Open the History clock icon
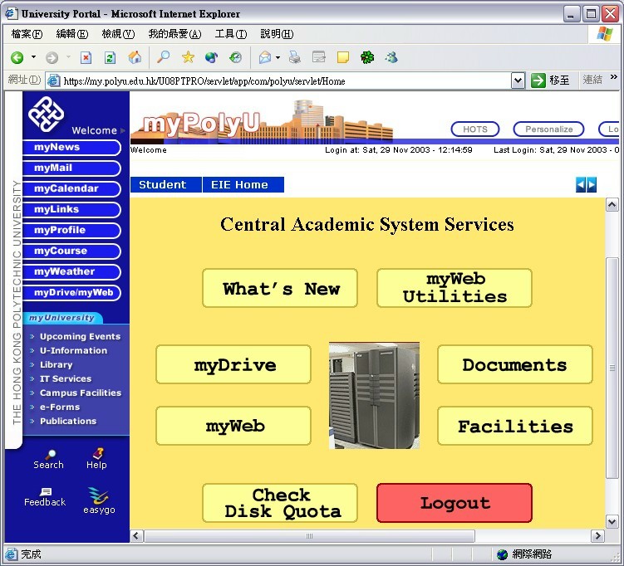 pos(236,58)
